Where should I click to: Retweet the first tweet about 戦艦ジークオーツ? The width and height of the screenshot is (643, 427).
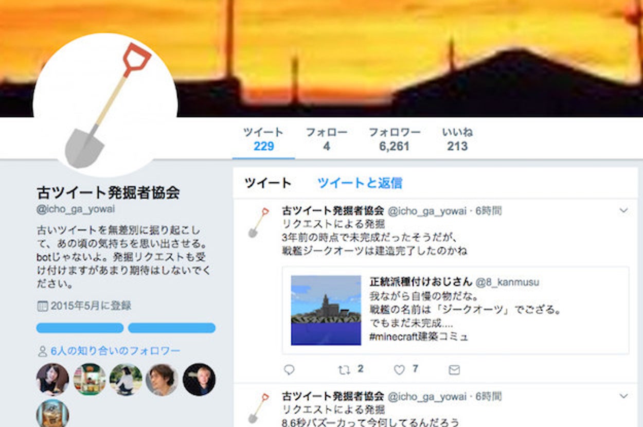343,369
